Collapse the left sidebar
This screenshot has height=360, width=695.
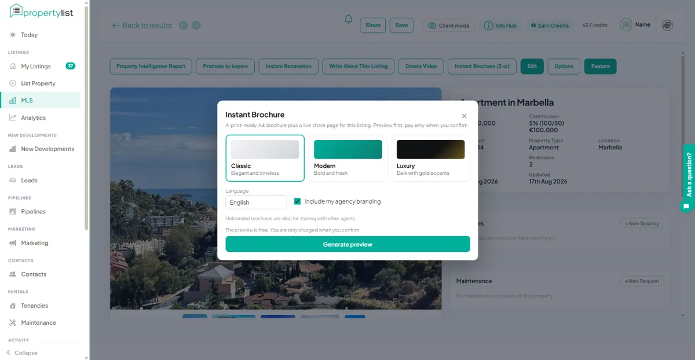22,352
